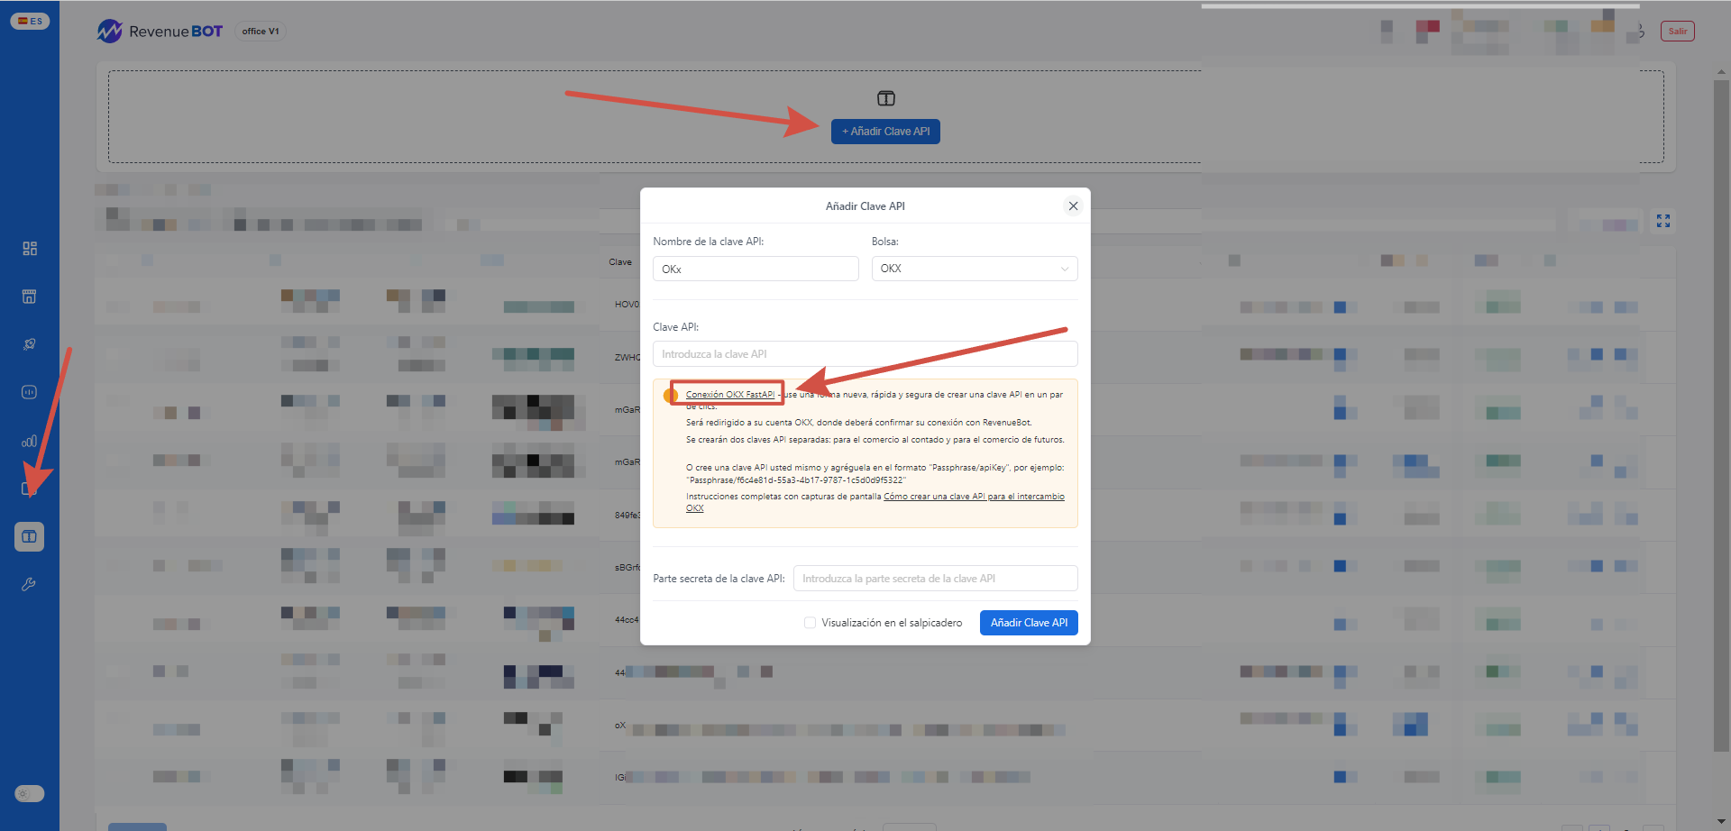
Task: Click the API secret part input field
Action: click(936, 579)
